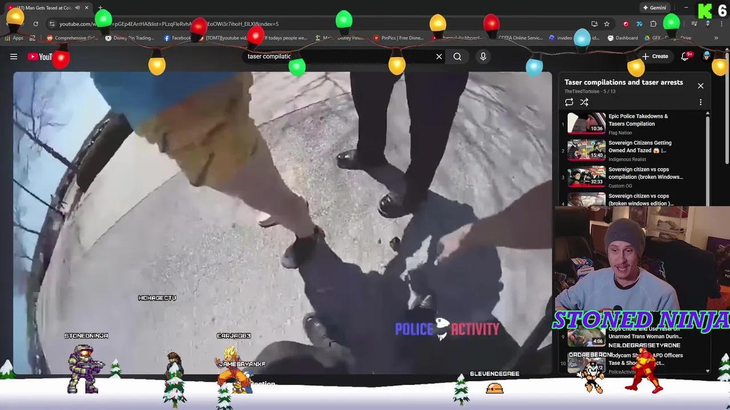Viewport: 730px width, 410px height.
Task: Open the YouTube hamburger guide menu
Action: pyautogui.click(x=14, y=56)
